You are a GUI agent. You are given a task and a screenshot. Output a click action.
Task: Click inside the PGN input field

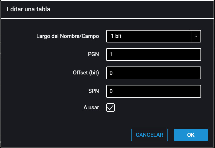pyautogui.click(x=154, y=55)
